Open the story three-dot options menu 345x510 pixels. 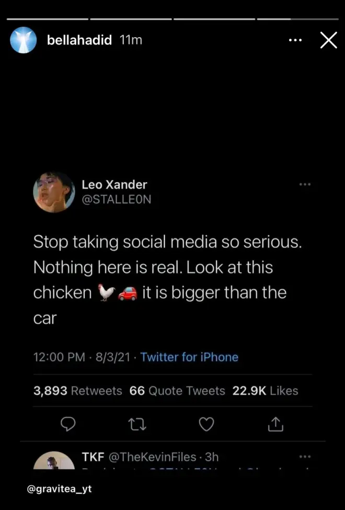295,40
